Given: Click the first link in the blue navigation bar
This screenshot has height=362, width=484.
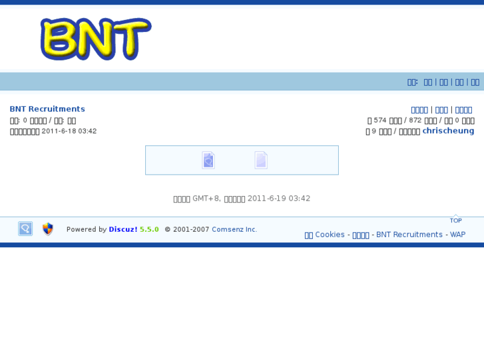Looking at the screenshot, I should [428, 82].
